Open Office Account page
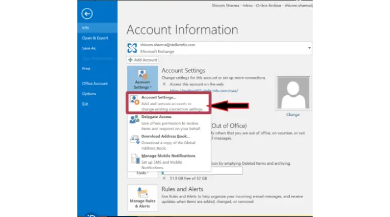 click(95, 83)
